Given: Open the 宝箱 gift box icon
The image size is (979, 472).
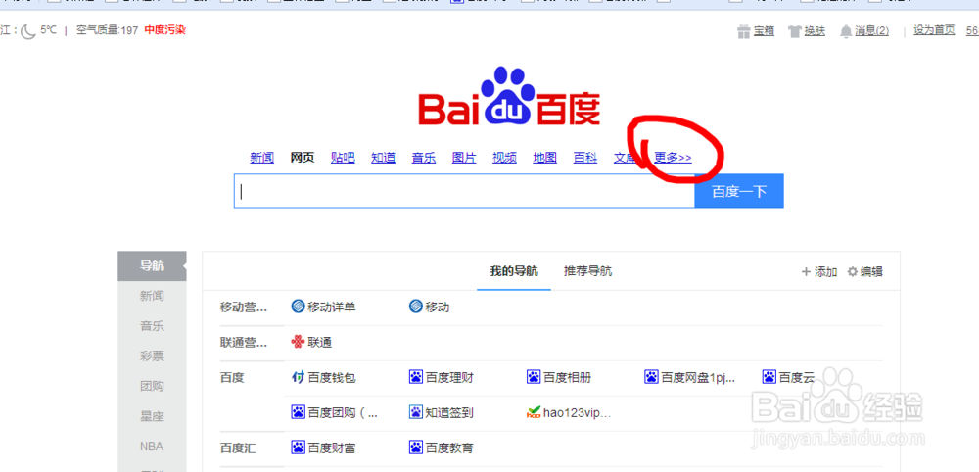Looking at the screenshot, I should pos(743,31).
